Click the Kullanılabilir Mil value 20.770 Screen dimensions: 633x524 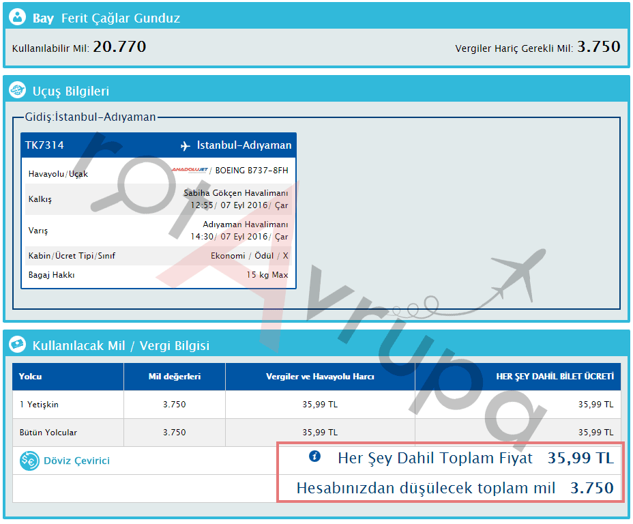click(119, 47)
